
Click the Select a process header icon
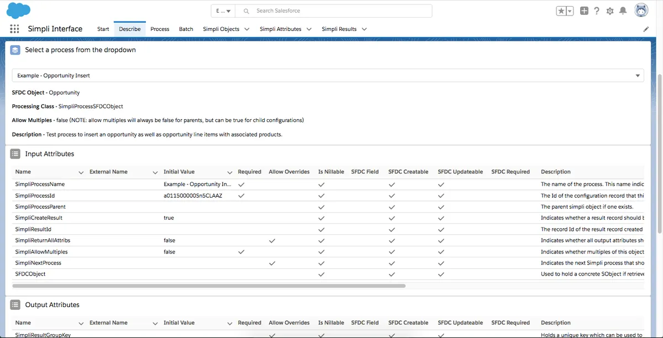click(x=15, y=50)
